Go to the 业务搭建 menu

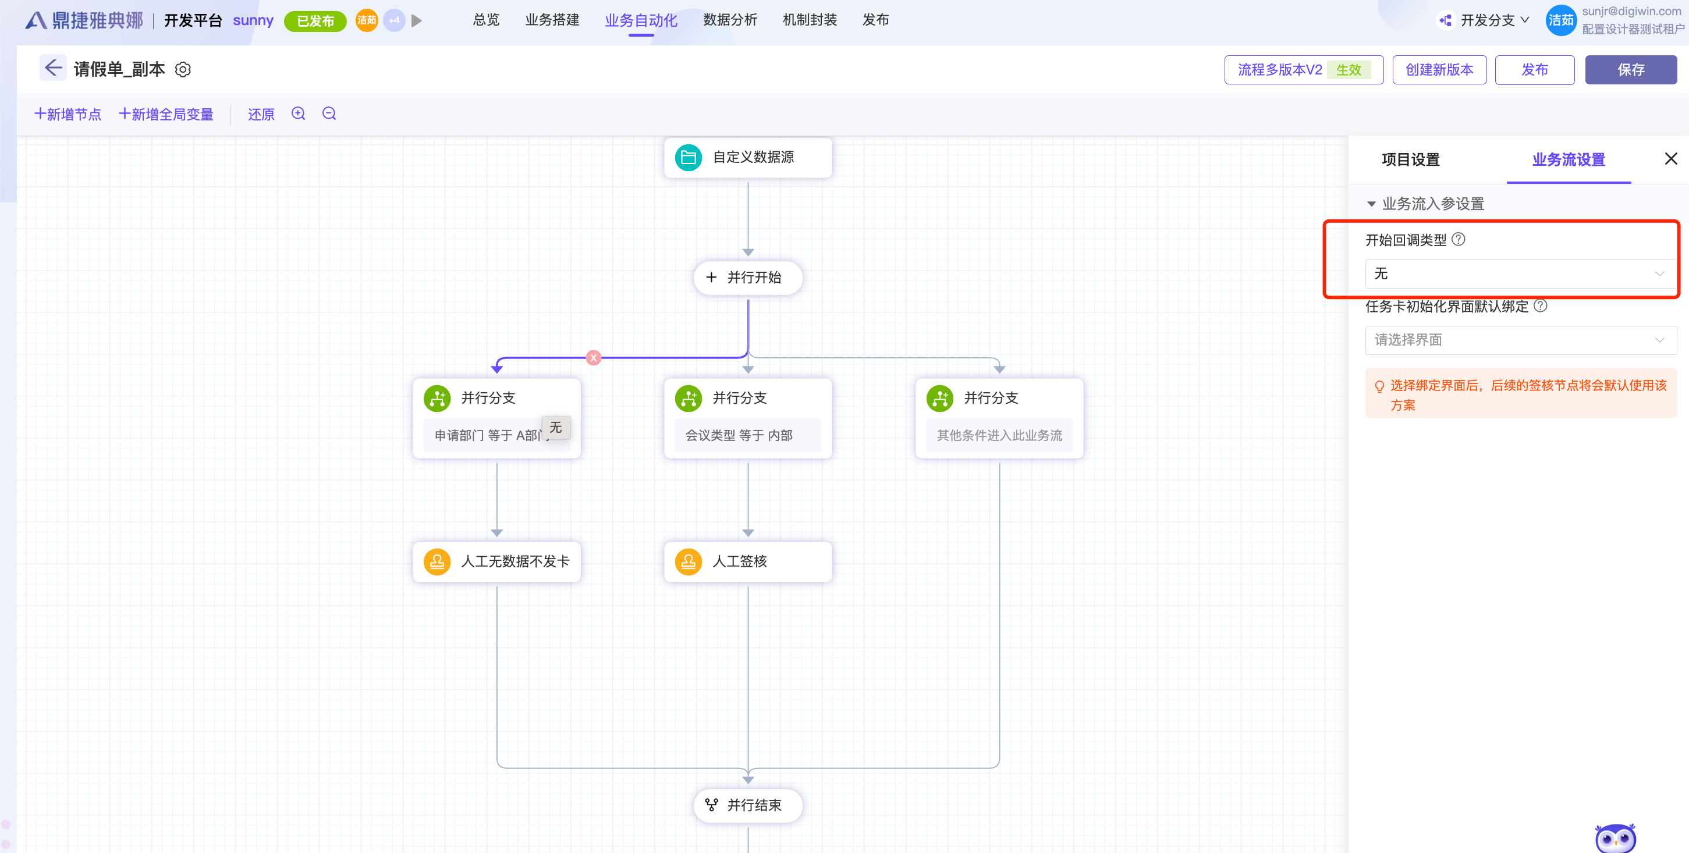pos(552,20)
